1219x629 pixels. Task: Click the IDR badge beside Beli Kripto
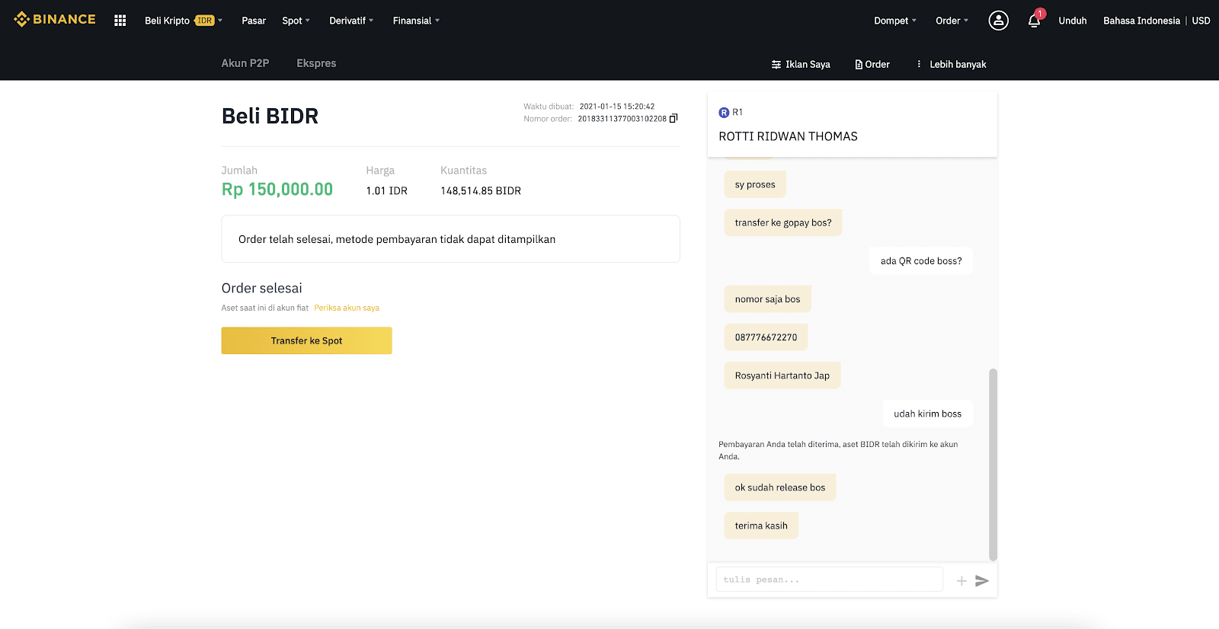point(205,21)
